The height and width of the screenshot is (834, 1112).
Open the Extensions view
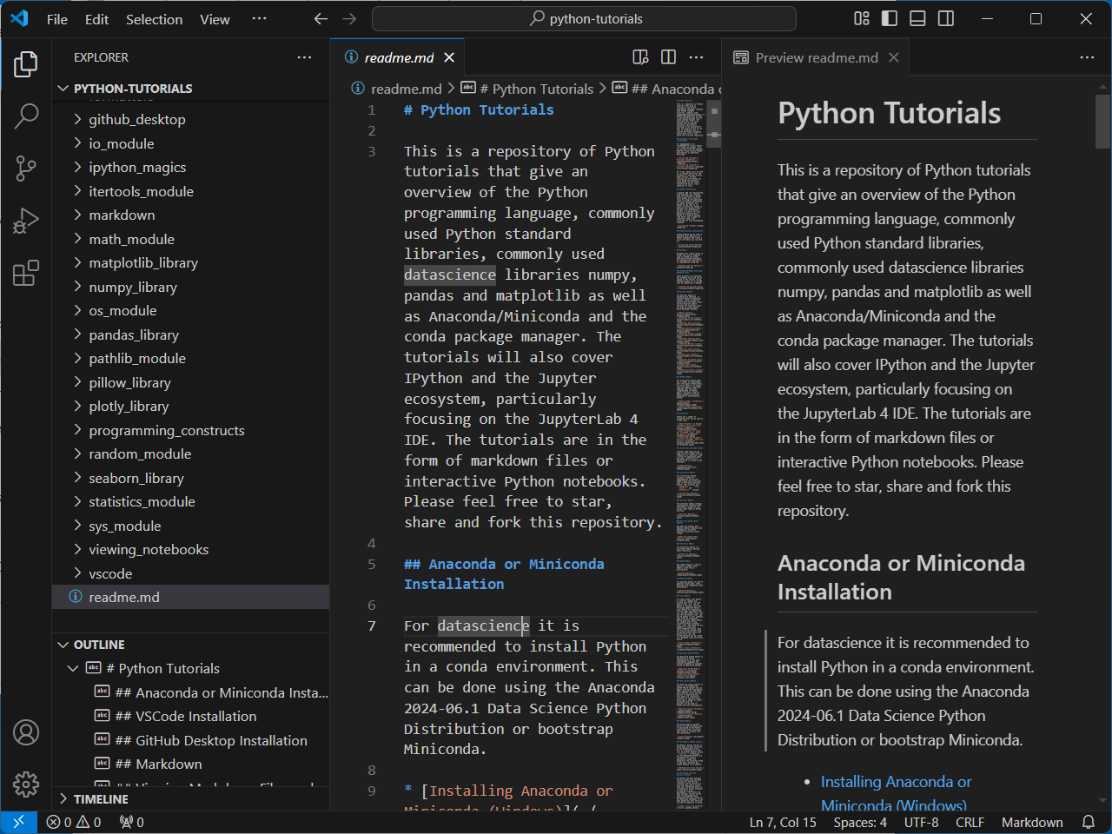coord(26,273)
